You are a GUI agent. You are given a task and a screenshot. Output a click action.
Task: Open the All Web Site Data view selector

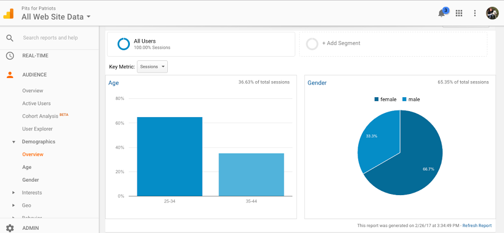tap(56, 17)
